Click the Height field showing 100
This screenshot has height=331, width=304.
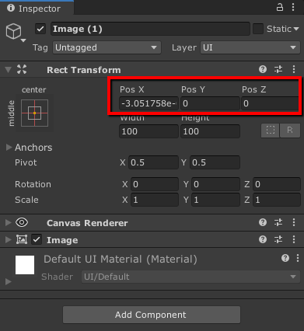point(210,131)
